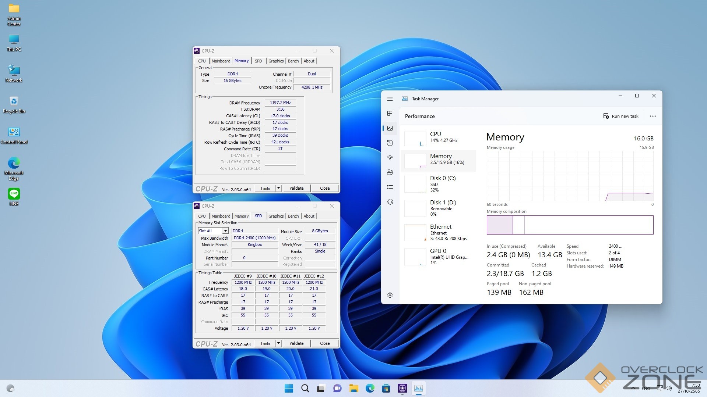Image resolution: width=707 pixels, height=397 pixels.
Task: Open Tools dropdown arrow in SPD window
Action: pyautogui.click(x=278, y=343)
